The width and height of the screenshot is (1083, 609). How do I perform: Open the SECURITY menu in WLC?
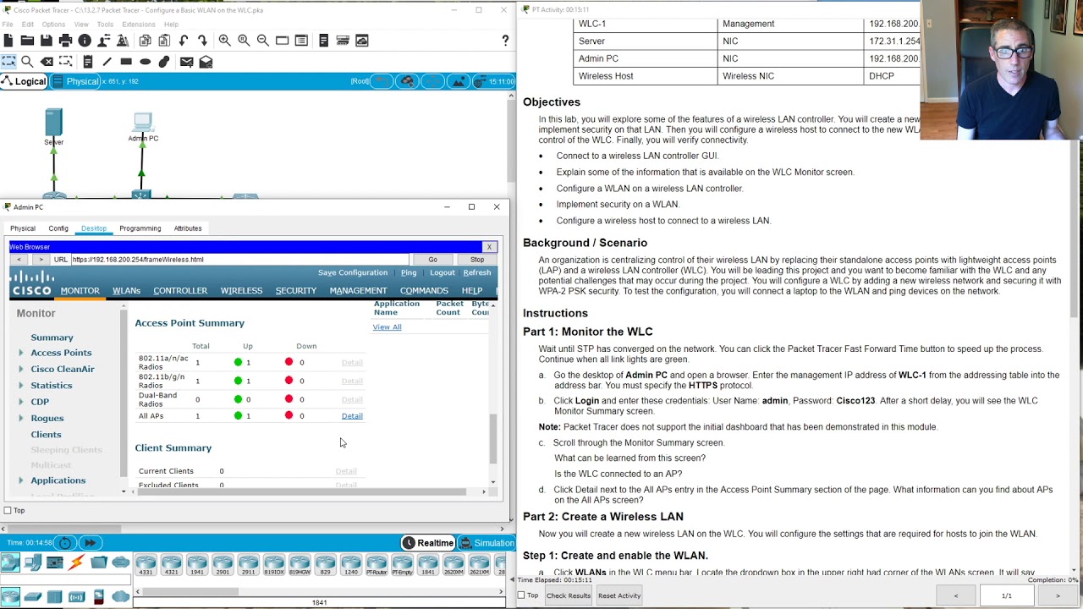point(295,291)
